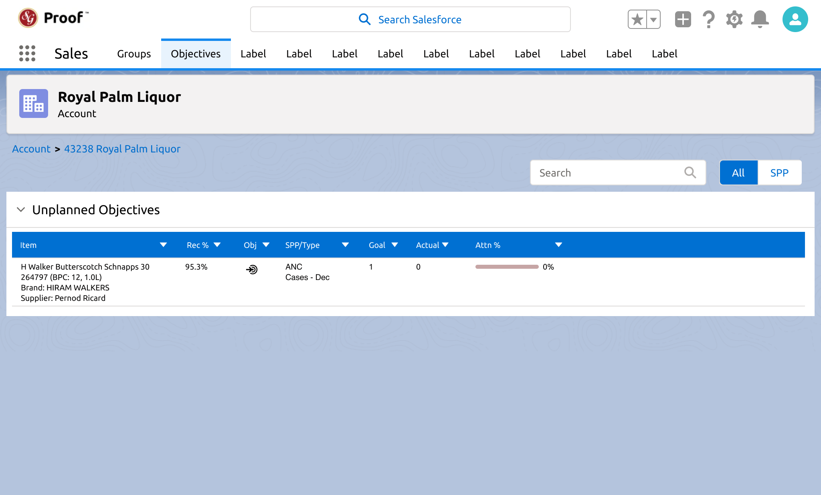Select the Objectives tab
Screen dimensions: 821x495
click(196, 54)
